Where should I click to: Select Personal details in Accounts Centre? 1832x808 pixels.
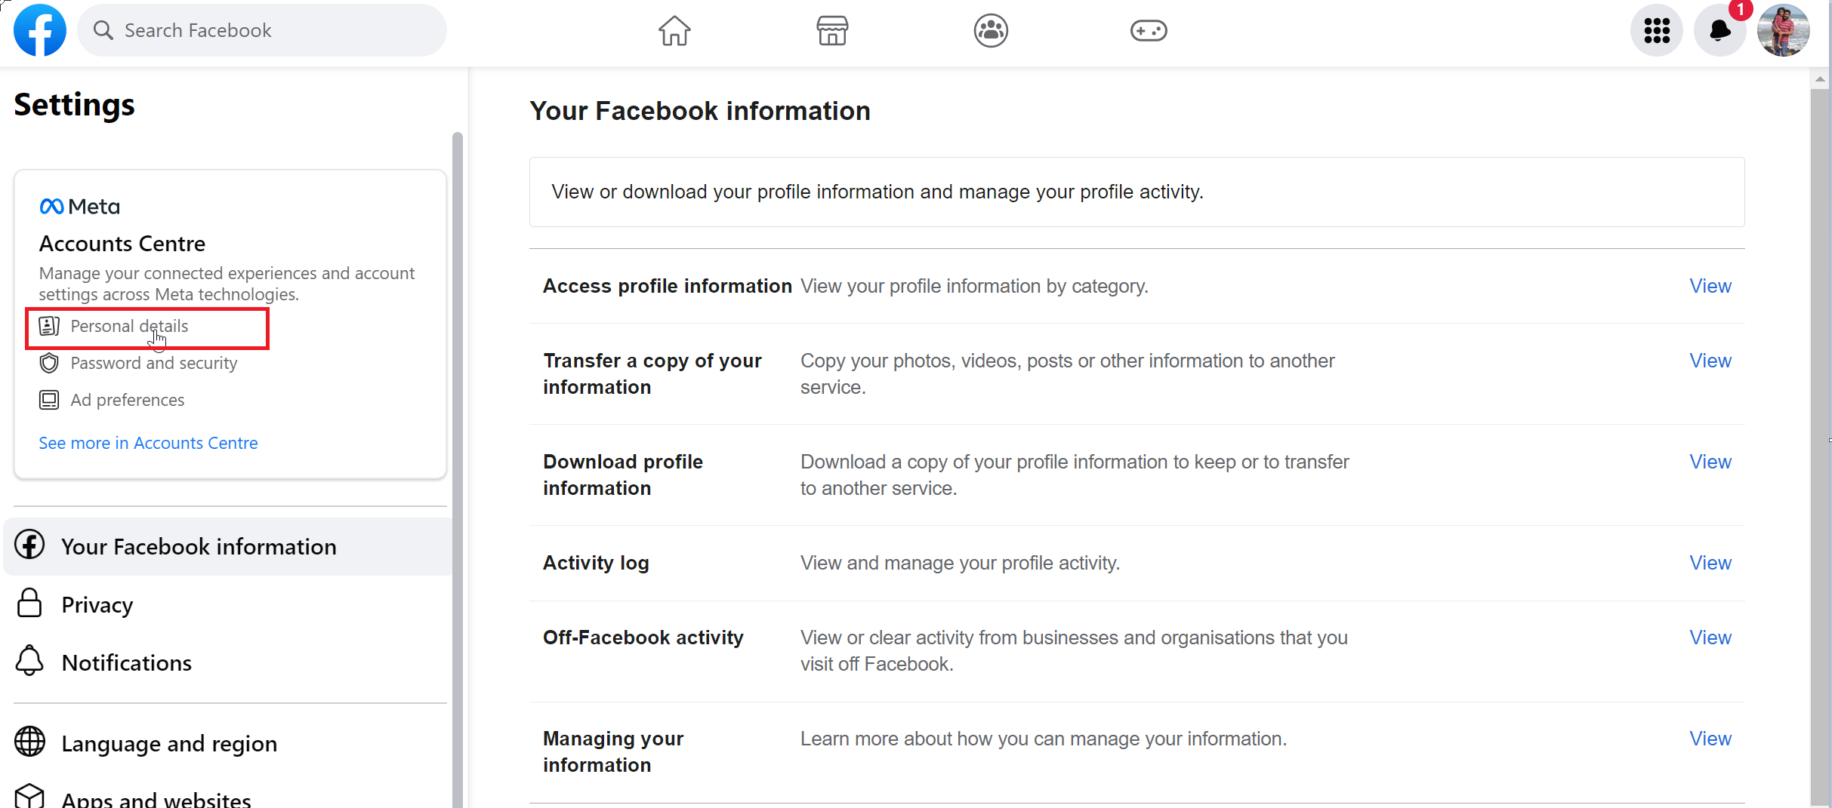[x=128, y=326]
